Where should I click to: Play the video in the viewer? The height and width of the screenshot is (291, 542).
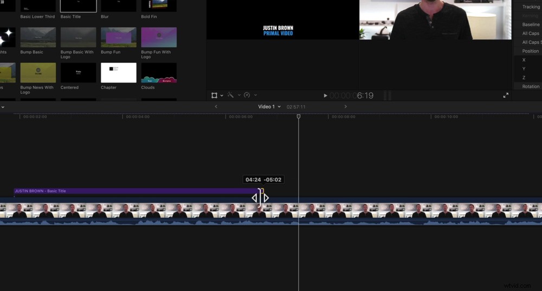(325, 95)
